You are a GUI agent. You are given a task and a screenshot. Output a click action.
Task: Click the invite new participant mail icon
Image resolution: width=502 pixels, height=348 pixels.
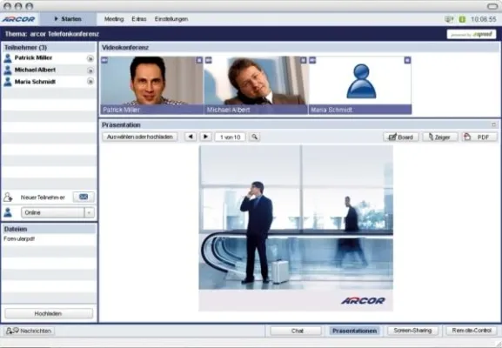click(x=84, y=197)
